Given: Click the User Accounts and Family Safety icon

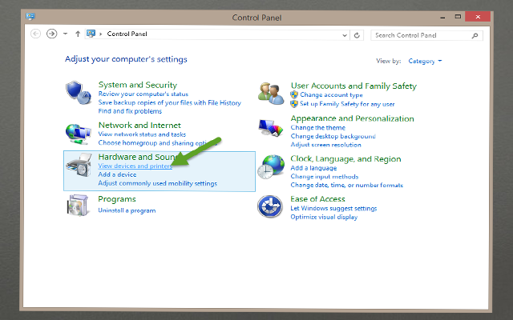Looking at the screenshot, I should tap(270, 93).
